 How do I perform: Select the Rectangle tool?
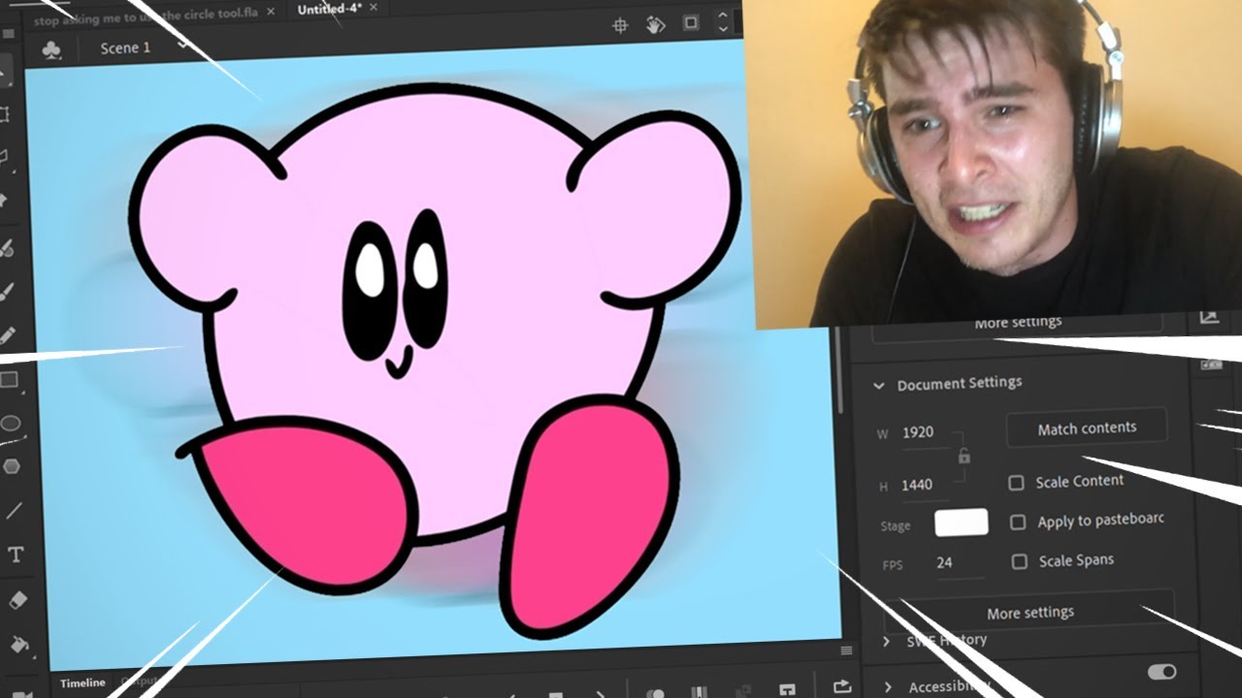tap(9, 380)
